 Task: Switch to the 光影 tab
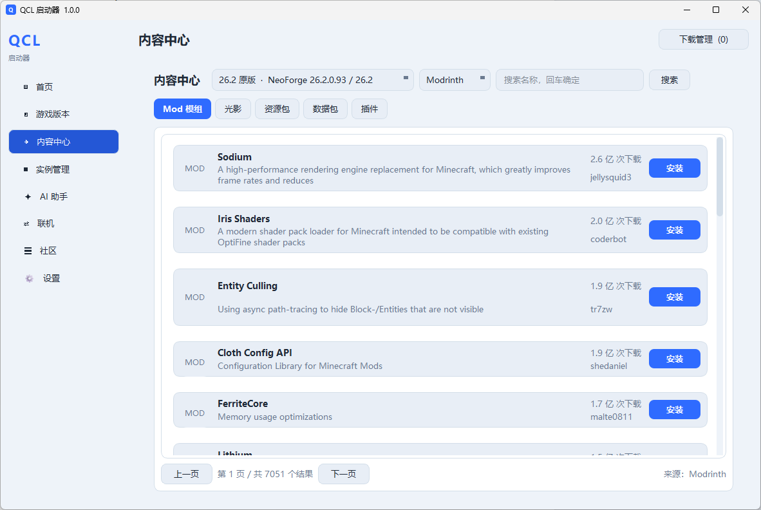pos(233,109)
